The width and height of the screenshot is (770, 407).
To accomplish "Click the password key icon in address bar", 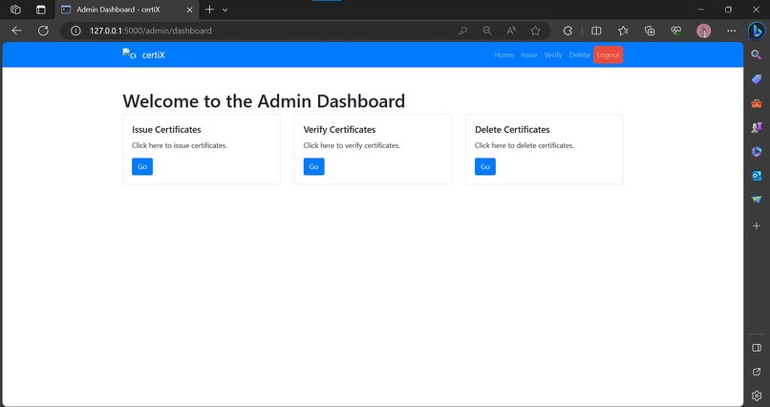I will [462, 31].
